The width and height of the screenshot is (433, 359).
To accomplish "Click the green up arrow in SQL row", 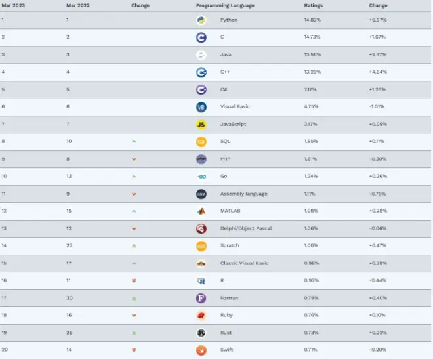I will (x=134, y=141).
